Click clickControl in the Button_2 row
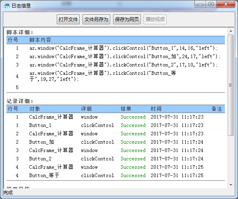This screenshot has width=238, height=199. click(x=98, y=159)
